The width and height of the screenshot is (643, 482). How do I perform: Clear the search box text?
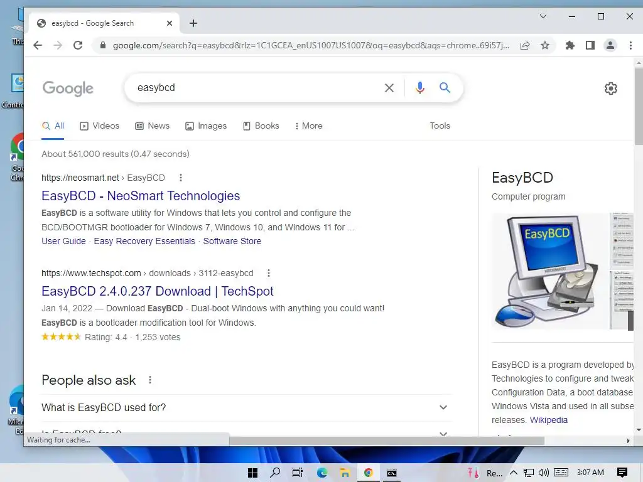[x=389, y=88]
